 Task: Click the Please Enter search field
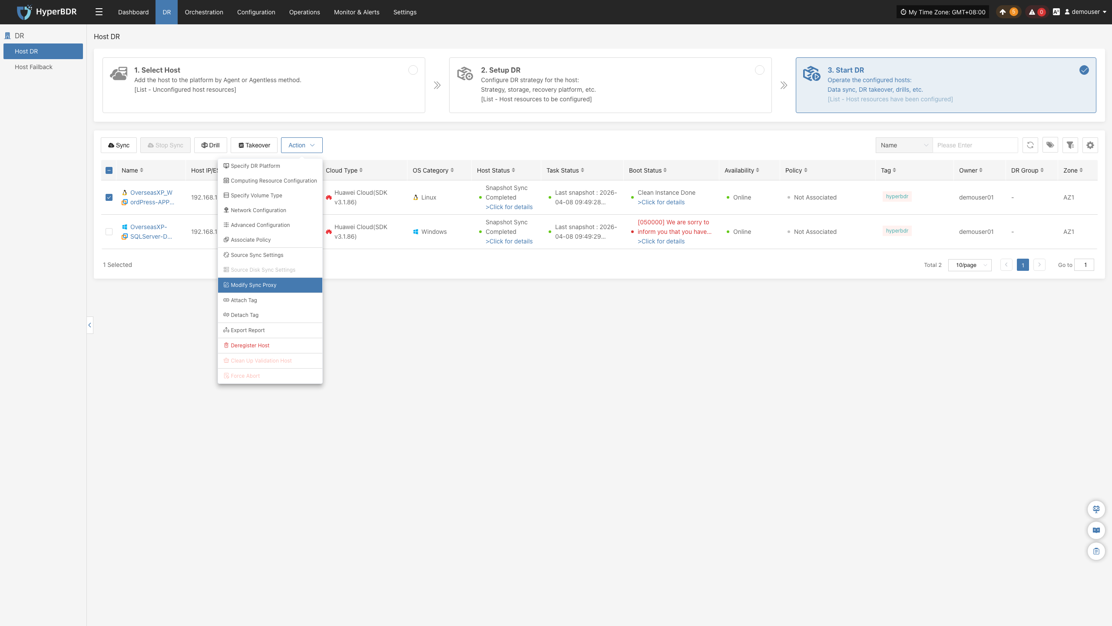click(x=976, y=145)
